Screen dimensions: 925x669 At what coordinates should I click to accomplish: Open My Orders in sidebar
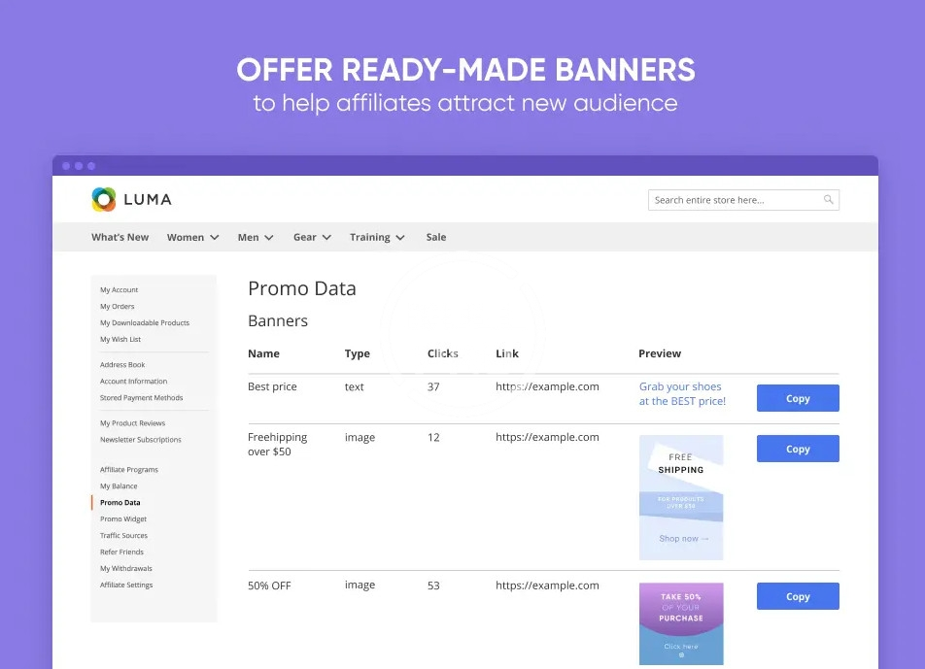coord(118,306)
